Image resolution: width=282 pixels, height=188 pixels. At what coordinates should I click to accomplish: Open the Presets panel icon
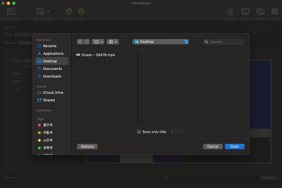(x=230, y=12)
